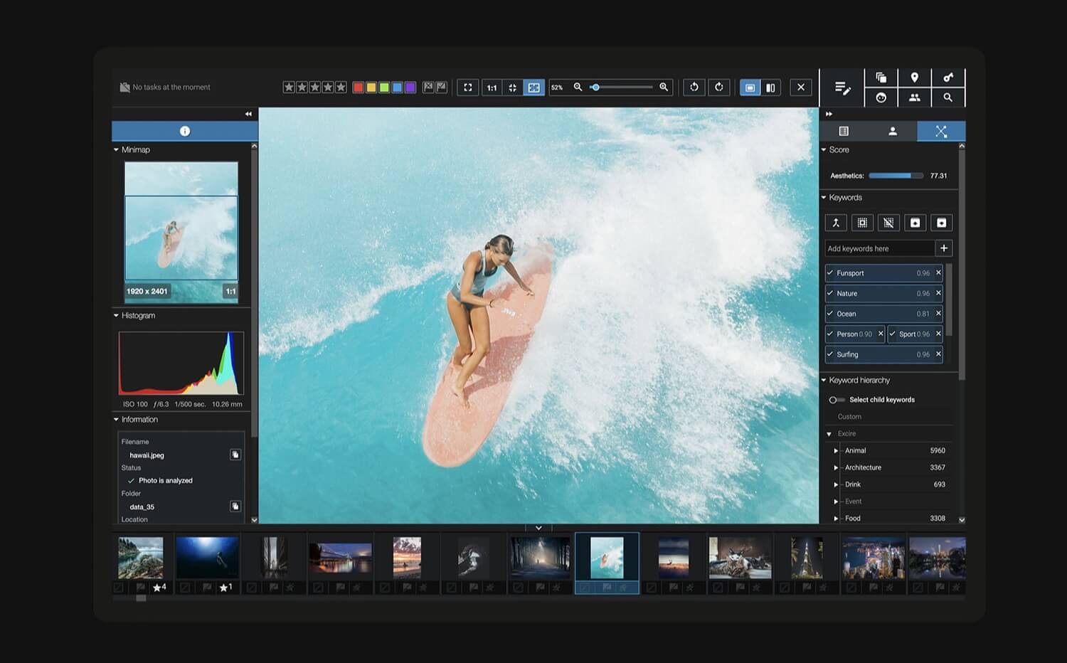This screenshot has width=1067, height=663.
Task: Zoom in with the plus magnifier
Action: [664, 87]
